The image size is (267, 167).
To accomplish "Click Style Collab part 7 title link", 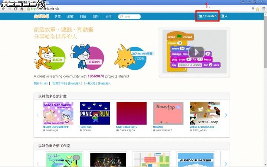I will pyautogui.click(x=127, y=127).
